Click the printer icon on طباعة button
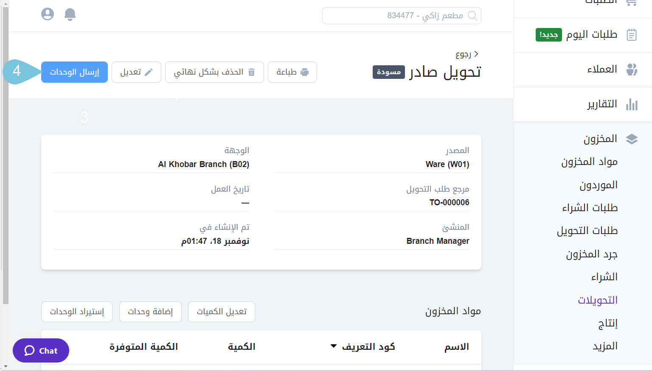This screenshot has width=652, height=371. (x=304, y=72)
